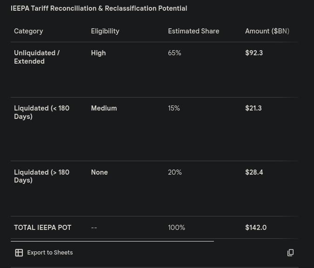This screenshot has height=268, width=314.
Task: Click the Export to Sheets spreadsheet icon
Action: coord(19,253)
